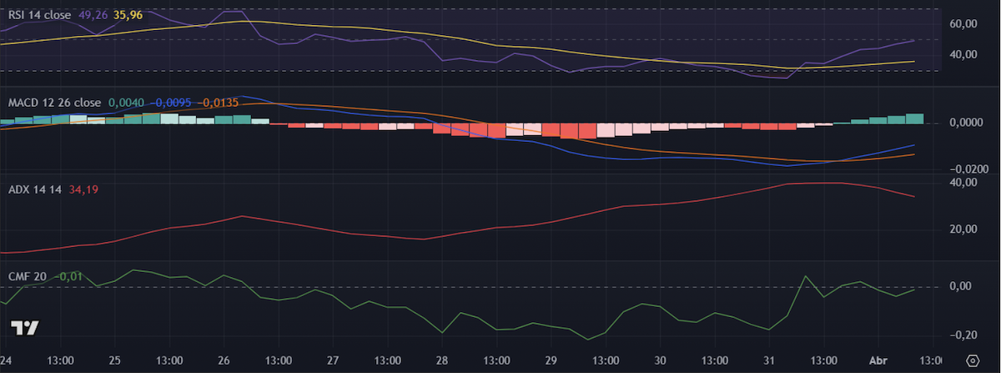Click the MACD line value −0,0095
The height and width of the screenshot is (373, 1001).
tap(172, 103)
